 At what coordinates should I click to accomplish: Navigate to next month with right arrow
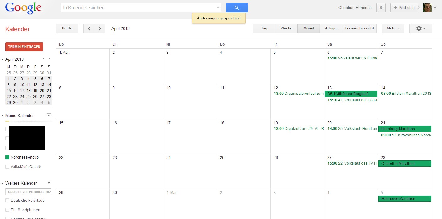100,28
